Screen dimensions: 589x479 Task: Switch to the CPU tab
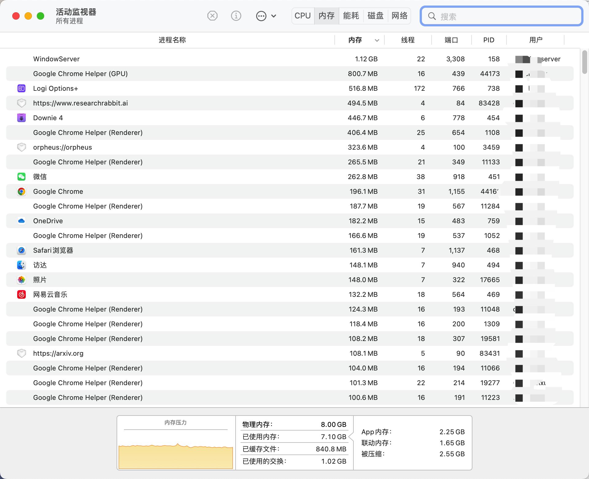(x=302, y=16)
